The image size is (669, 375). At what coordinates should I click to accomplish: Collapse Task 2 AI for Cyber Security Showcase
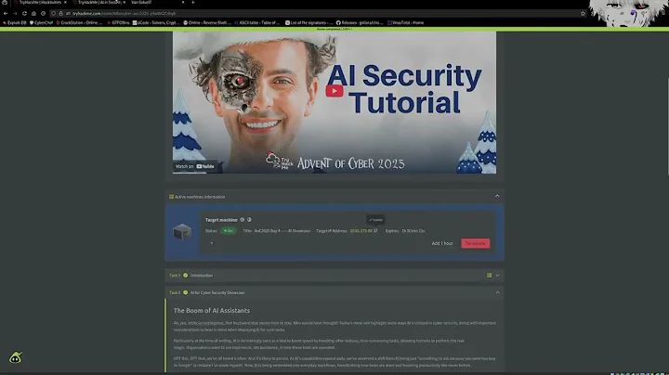coord(497,292)
